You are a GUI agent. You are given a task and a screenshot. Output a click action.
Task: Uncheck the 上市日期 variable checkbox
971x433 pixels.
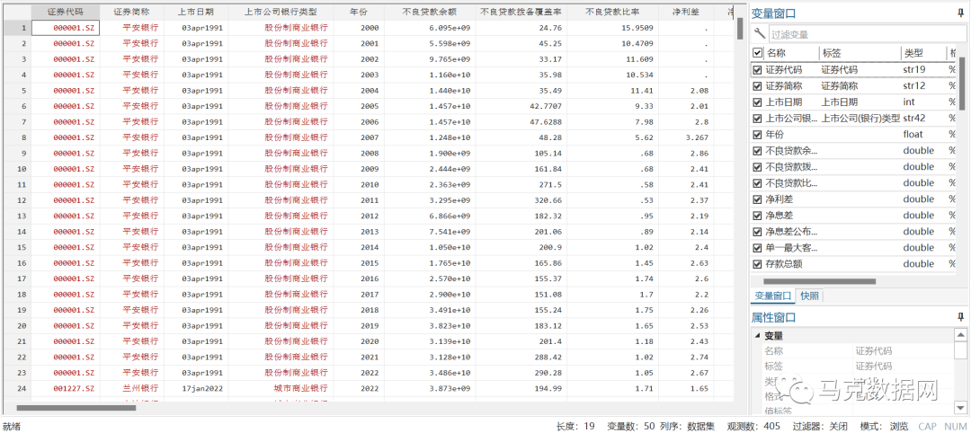tap(757, 102)
